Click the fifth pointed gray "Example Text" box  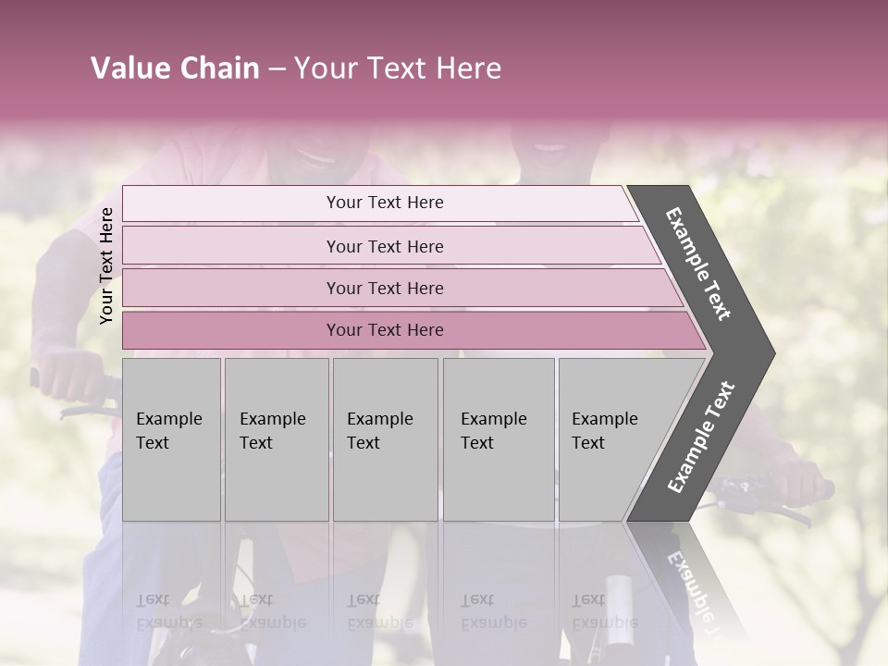click(610, 438)
